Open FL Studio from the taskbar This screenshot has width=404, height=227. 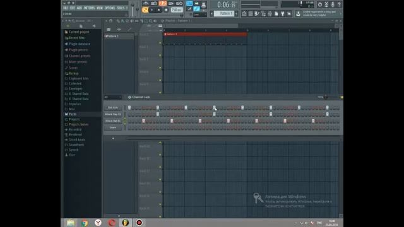(x=126, y=223)
